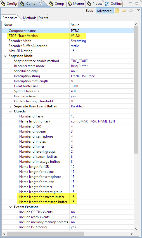
Task: Select the RTOS+Trace Version row
Action: (x=68, y=36)
